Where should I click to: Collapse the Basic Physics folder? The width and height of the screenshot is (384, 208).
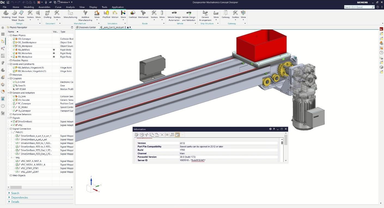(x=8, y=35)
